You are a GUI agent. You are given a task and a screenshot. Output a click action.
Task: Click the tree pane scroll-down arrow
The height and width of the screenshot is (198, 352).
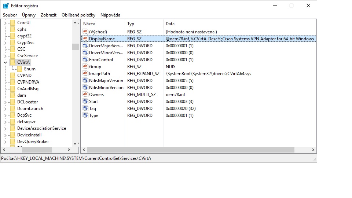tap(75, 143)
